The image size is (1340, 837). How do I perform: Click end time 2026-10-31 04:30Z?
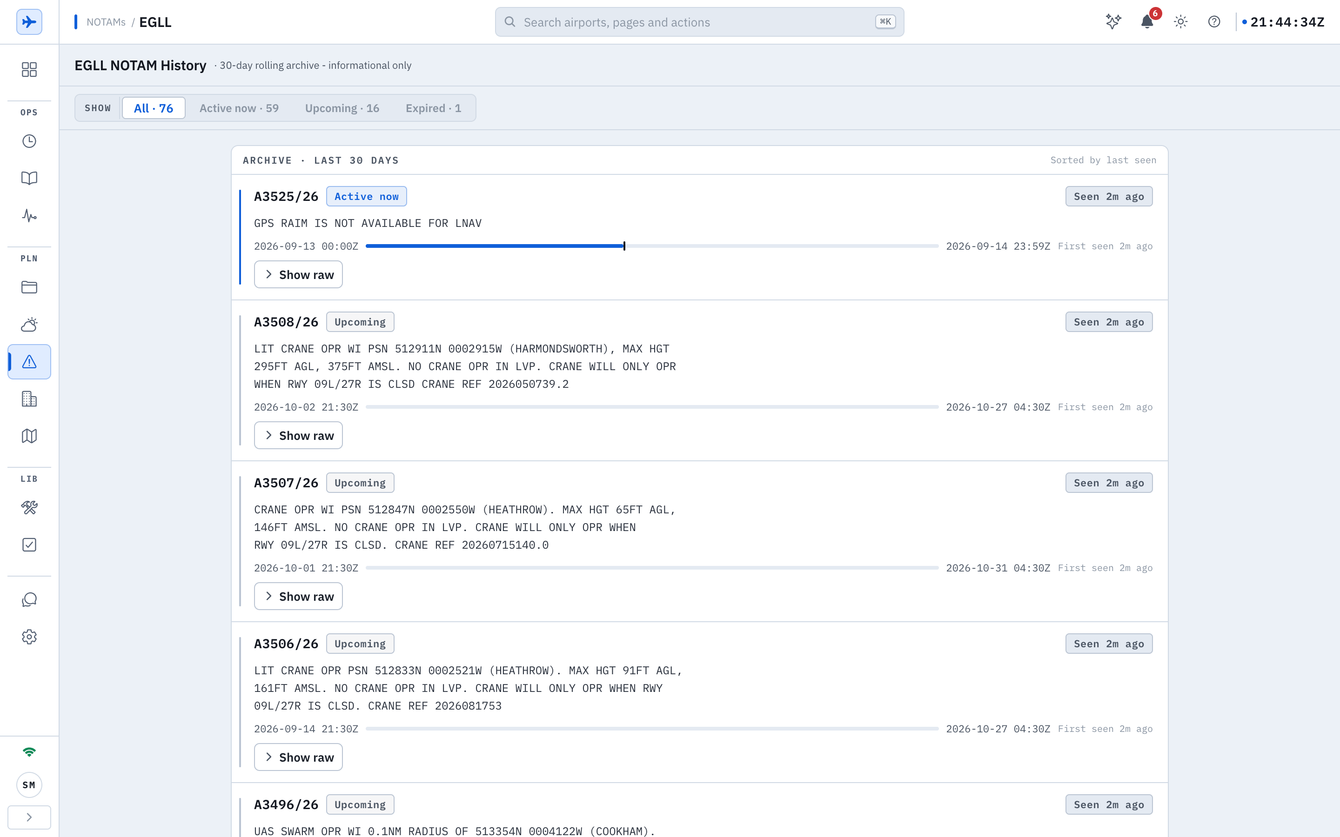coord(998,569)
